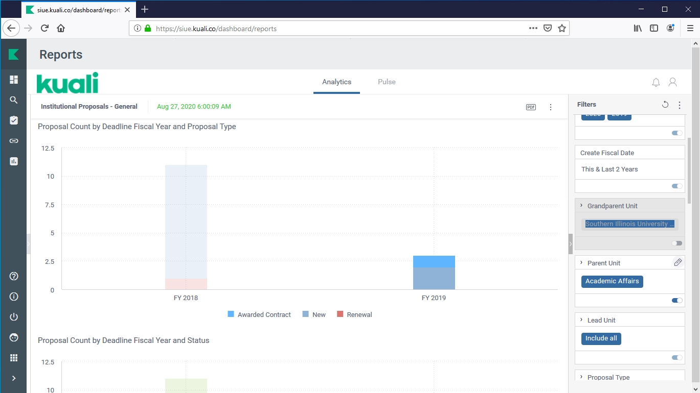Expand the left sidebar navigation arrow
The width and height of the screenshot is (700, 393).
14,378
